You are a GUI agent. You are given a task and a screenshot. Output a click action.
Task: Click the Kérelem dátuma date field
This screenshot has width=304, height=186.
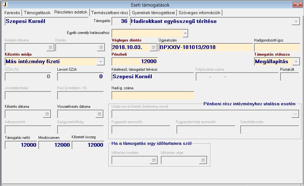pos(26,47)
